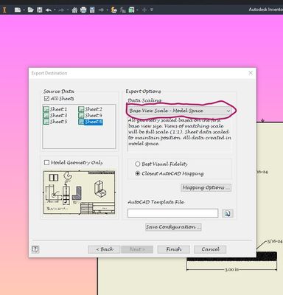Image resolution: width=283 pixels, height=295 pixels.
Task: Select Sheet:3 in the source list
Action: tap(55, 115)
